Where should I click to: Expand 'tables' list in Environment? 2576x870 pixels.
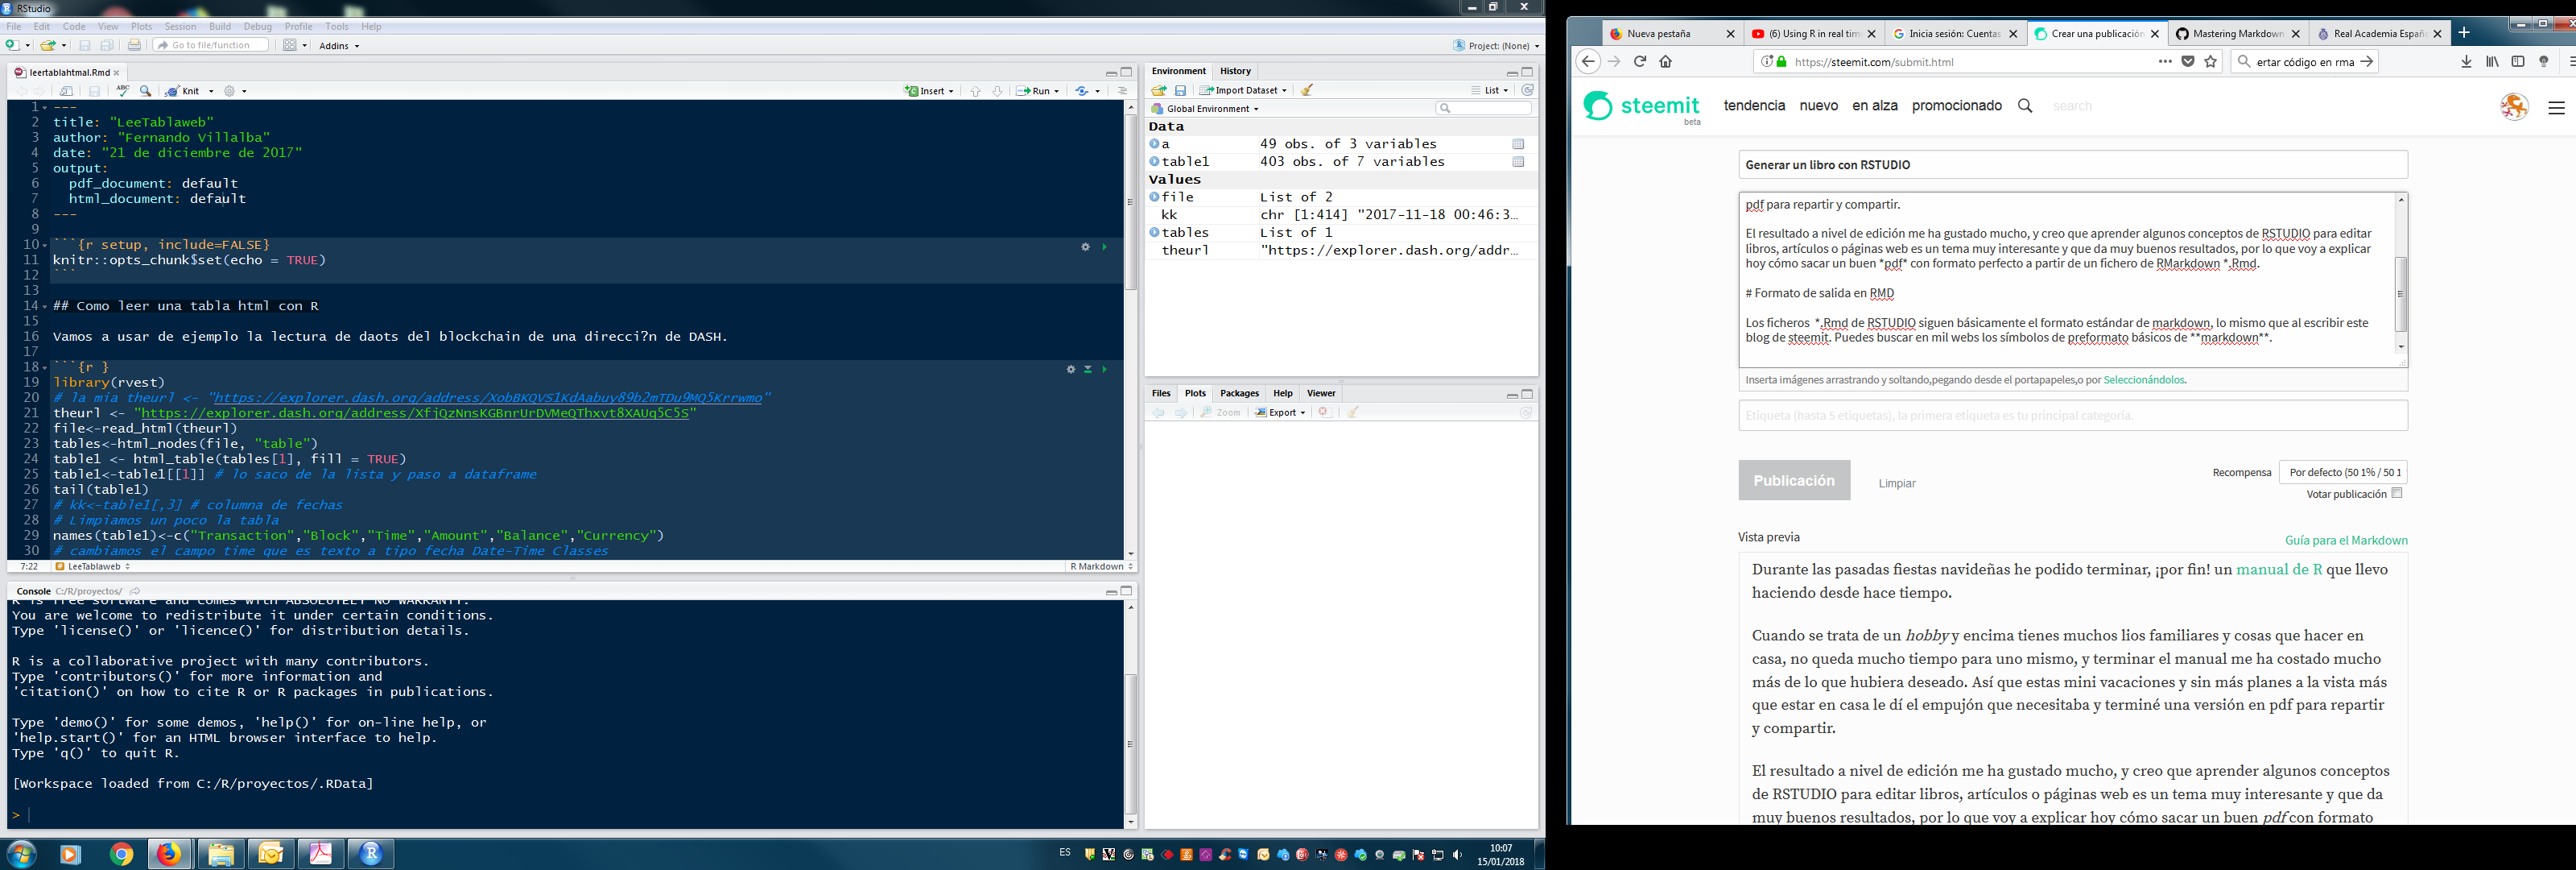tap(1154, 232)
